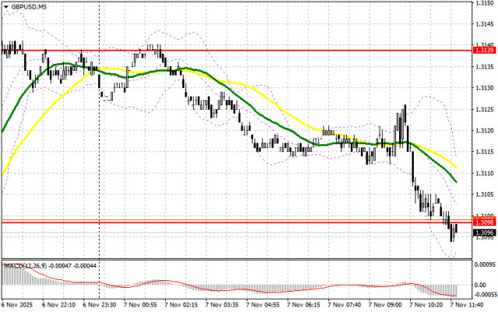Click the 7 Nov 02:15 time label
The height and width of the screenshot is (312, 498).
tap(181, 305)
